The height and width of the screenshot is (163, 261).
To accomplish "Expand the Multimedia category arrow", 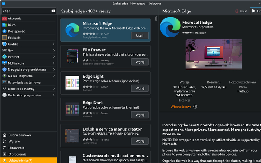I will pyautogui.click(x=54, y=63).
